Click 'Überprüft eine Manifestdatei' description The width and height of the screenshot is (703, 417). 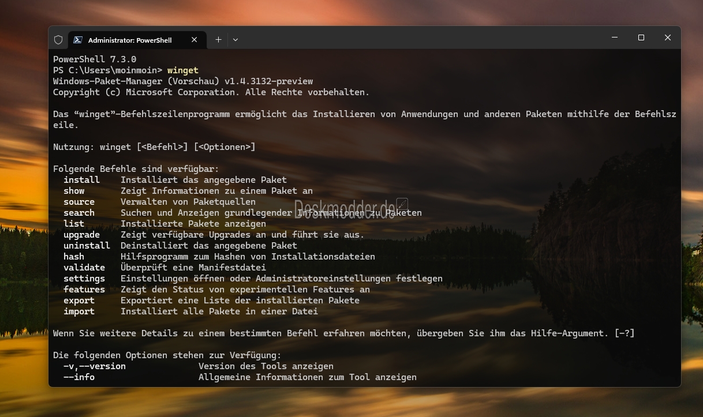point(193,268)
